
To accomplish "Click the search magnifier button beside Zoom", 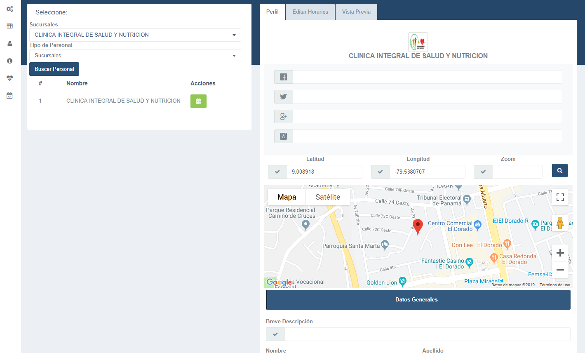I will point(560,171).
